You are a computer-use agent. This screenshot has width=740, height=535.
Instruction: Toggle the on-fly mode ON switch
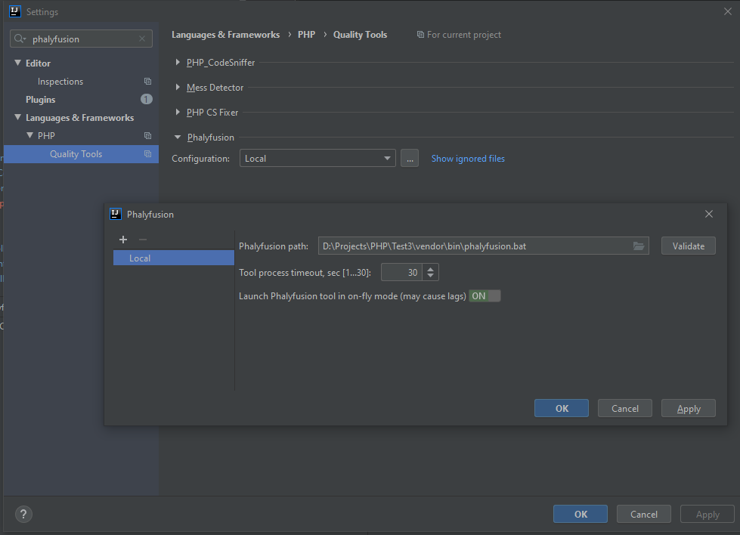click(485, 295)
